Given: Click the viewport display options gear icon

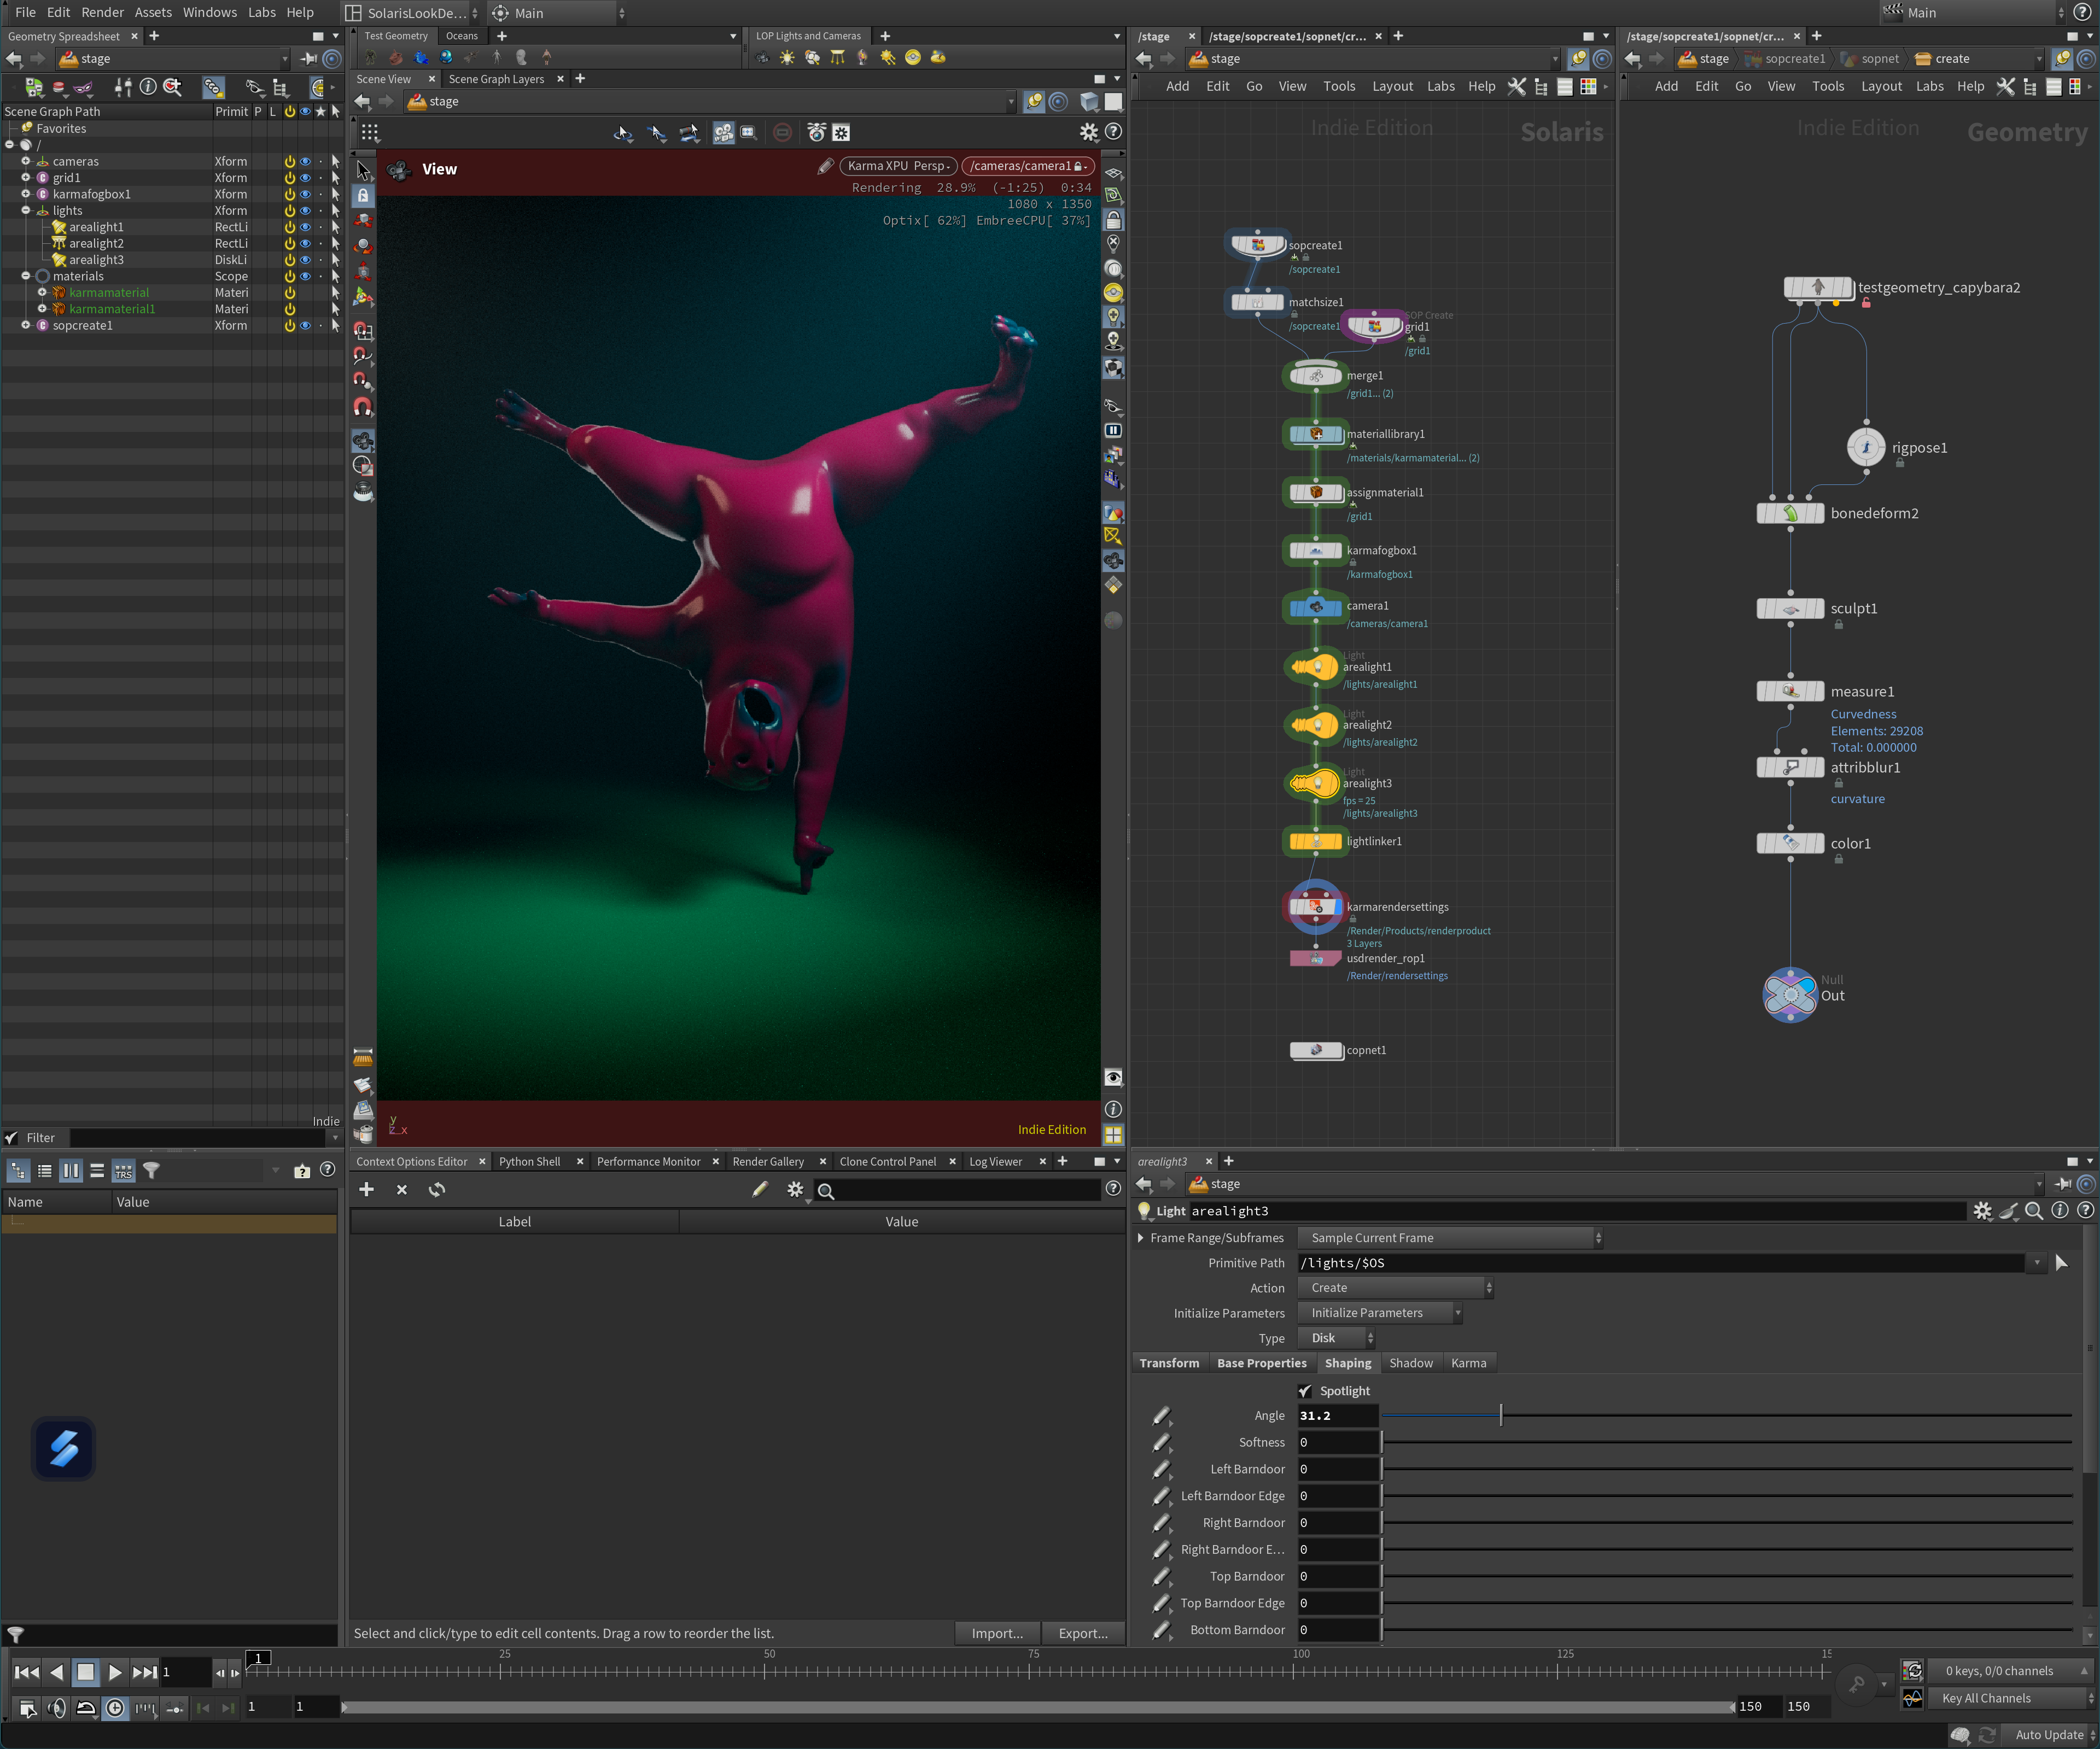Looking at the screenshot, I should 1088,132.
